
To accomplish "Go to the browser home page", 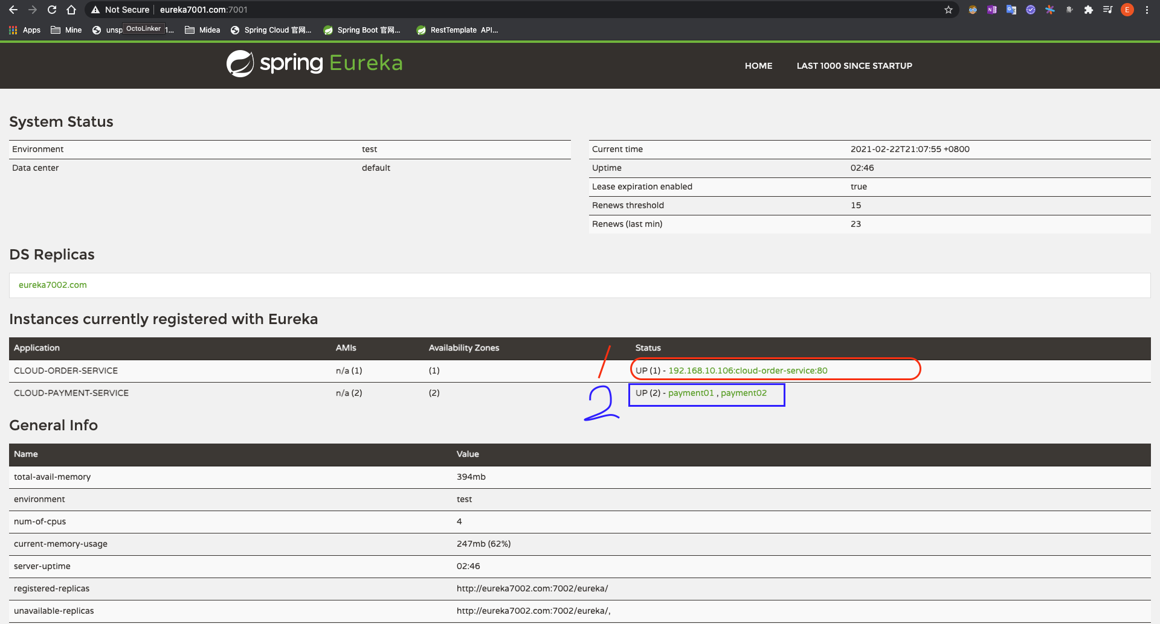I will pyautogui.click(x=71, y=10).
